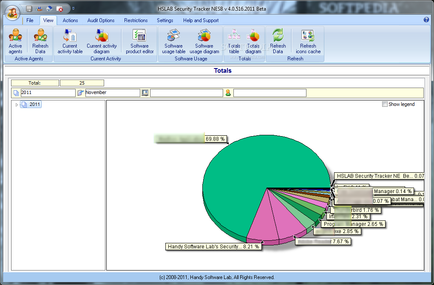
Task: Launch the Software product editor
Action: pyautogui.click(x=139, y=41)
